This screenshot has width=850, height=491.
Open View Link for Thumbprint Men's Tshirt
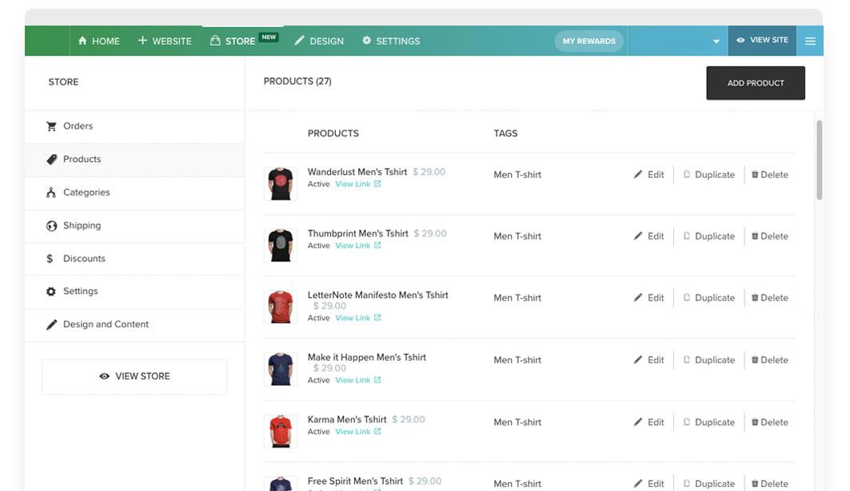click(x=357, y=246)
